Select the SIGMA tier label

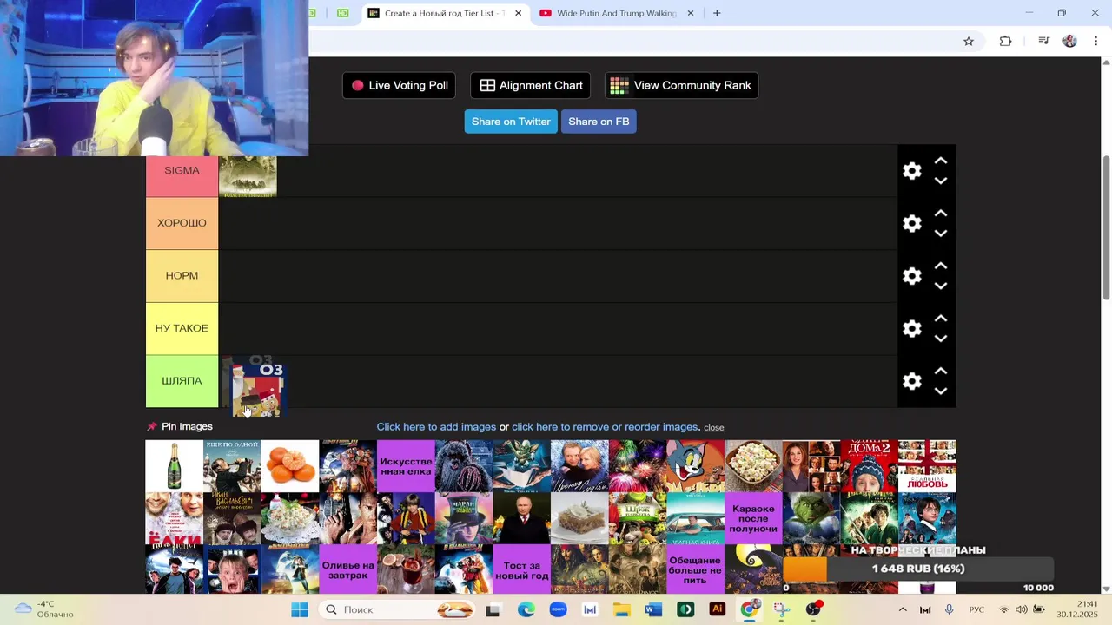(182, 171)
